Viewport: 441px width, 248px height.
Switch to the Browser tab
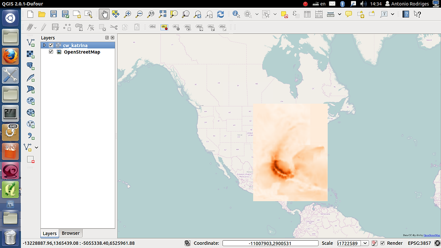click(71, 233)
